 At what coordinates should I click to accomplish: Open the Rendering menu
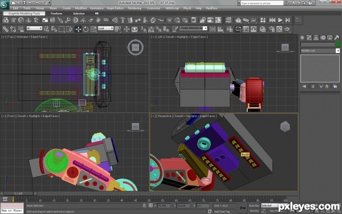pyautogui.click(x=135, y=9)
